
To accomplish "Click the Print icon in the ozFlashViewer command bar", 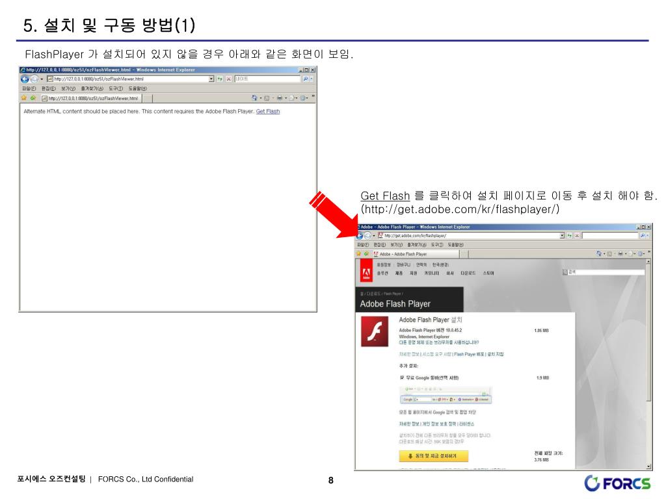I will pos(280,98).
